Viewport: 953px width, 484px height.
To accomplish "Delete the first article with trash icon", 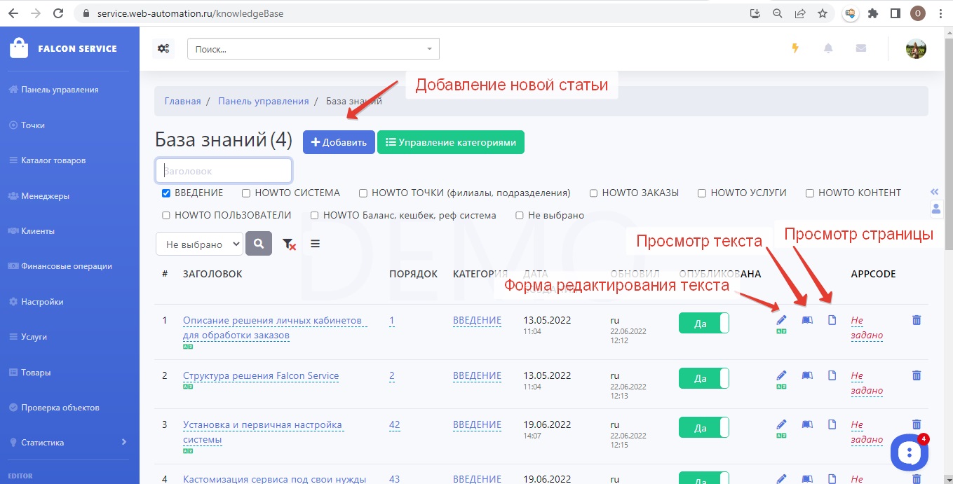I will 916,320.
